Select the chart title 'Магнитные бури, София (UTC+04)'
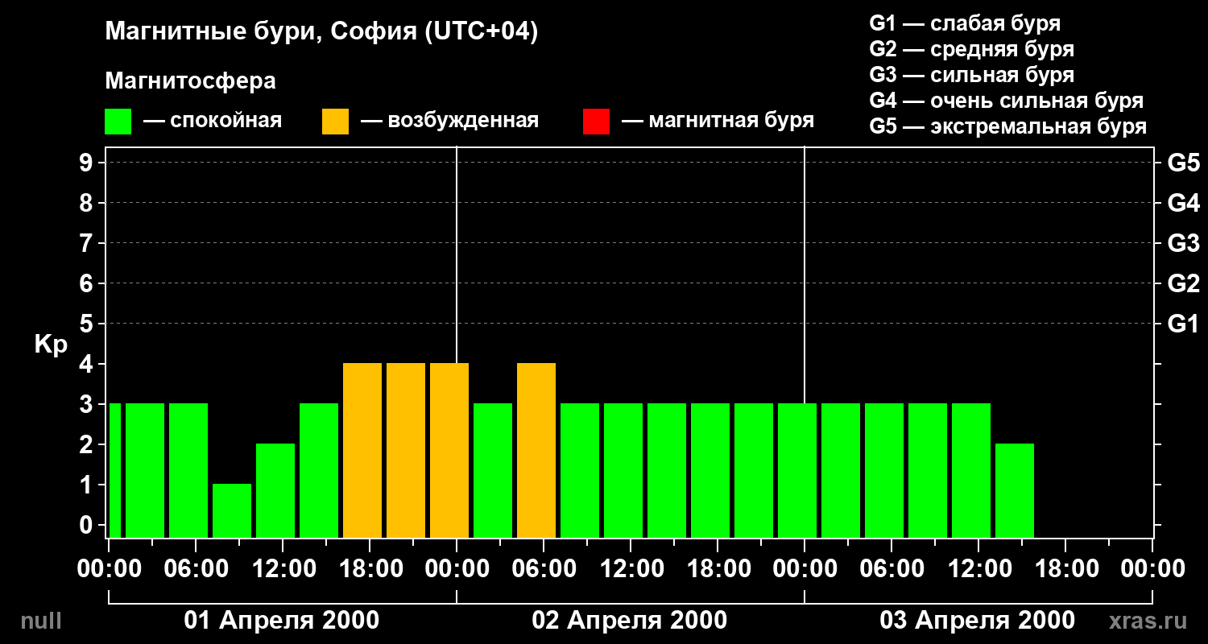Image resolution: width=1208 pixels, height=644 pixels. coord(321,32)
